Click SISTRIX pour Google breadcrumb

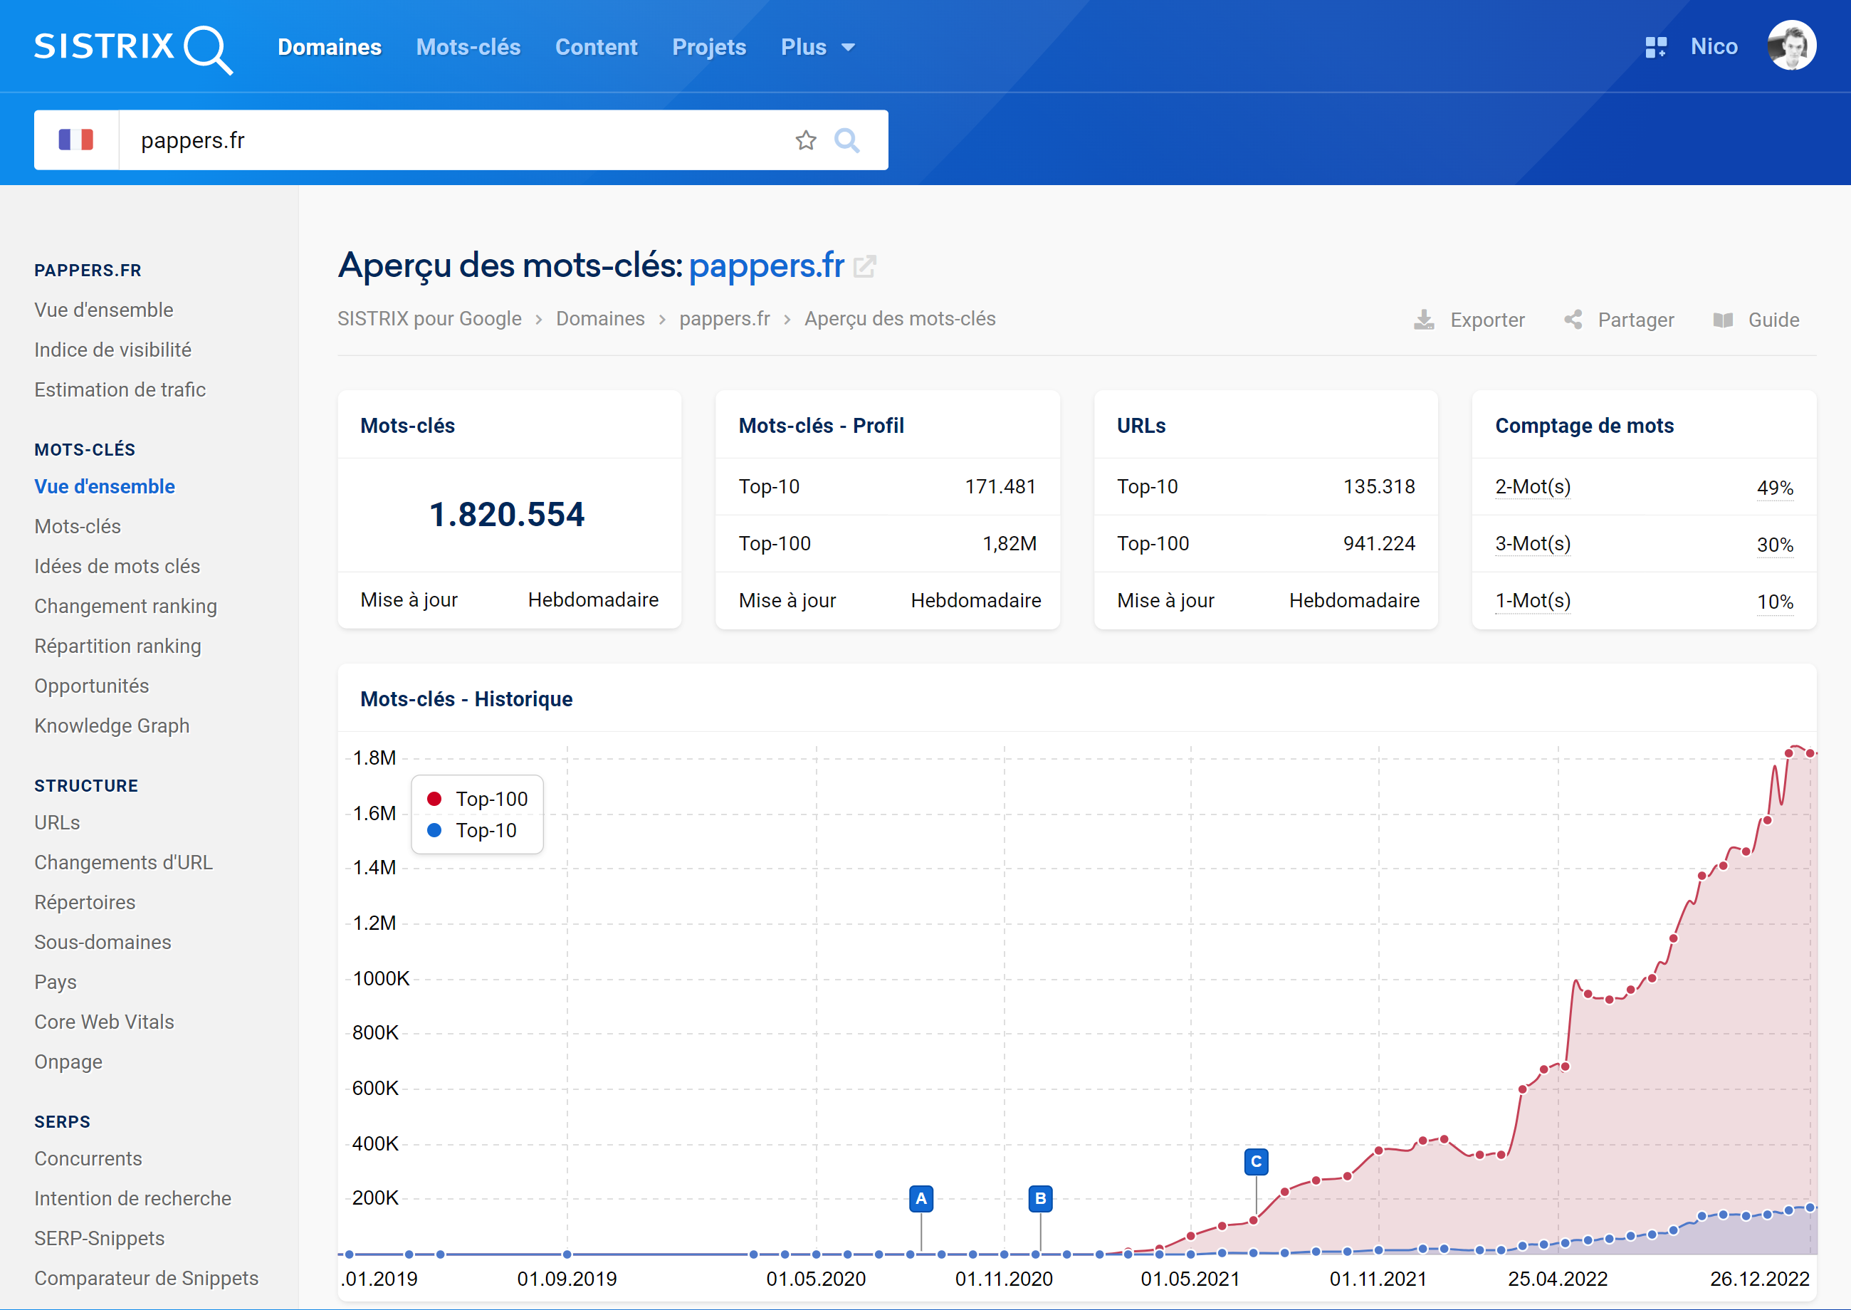tap(430, 320)
